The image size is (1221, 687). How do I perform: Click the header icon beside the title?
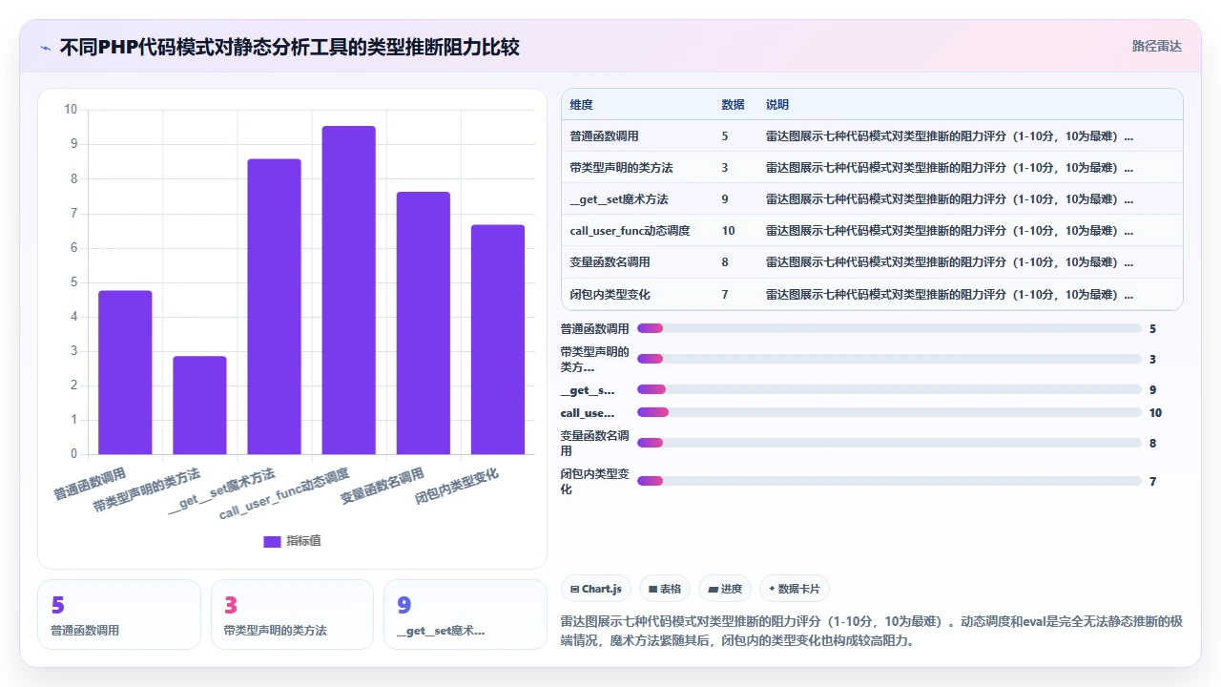coord(45,47)
